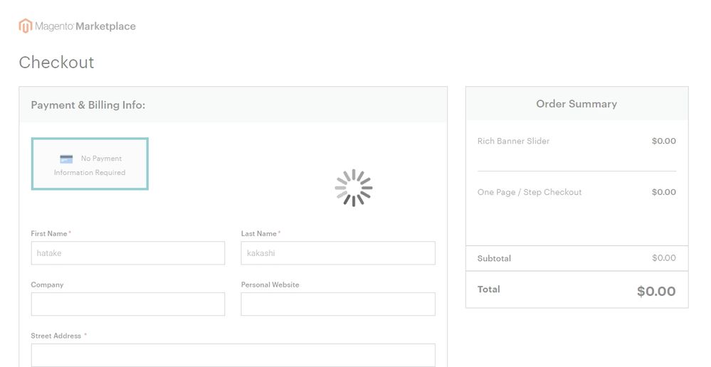Click the Checkout page title
Screen dimensions: 711x367
click(x=57, y=62)
